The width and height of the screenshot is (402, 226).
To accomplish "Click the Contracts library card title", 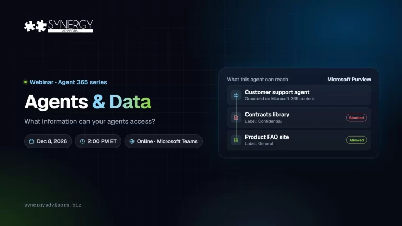I will (267, 115).
